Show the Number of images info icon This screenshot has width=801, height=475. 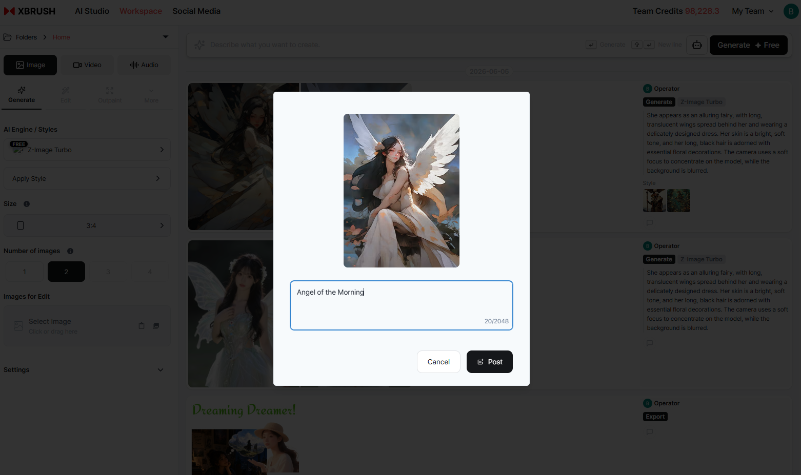click(70, 251)
